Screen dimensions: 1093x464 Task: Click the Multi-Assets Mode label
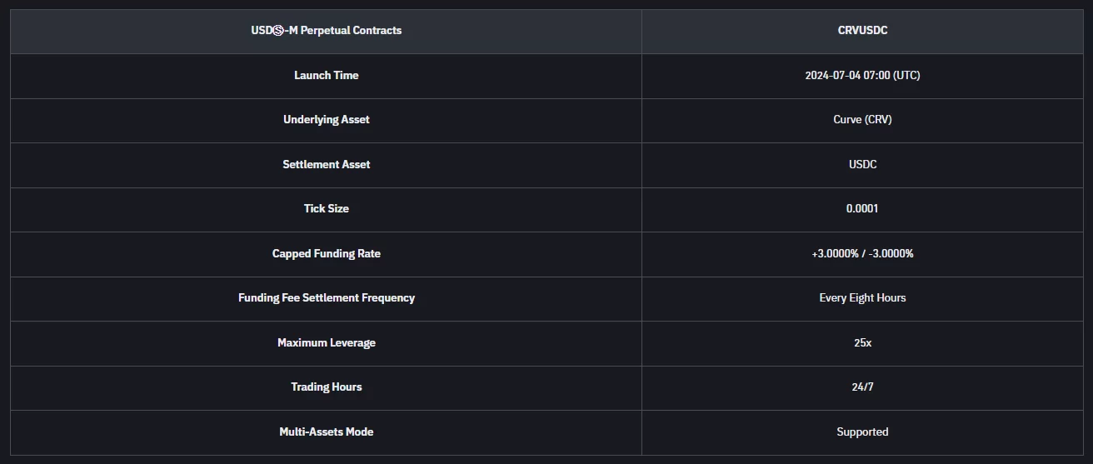pyautogui.click(x=326, y=432)
